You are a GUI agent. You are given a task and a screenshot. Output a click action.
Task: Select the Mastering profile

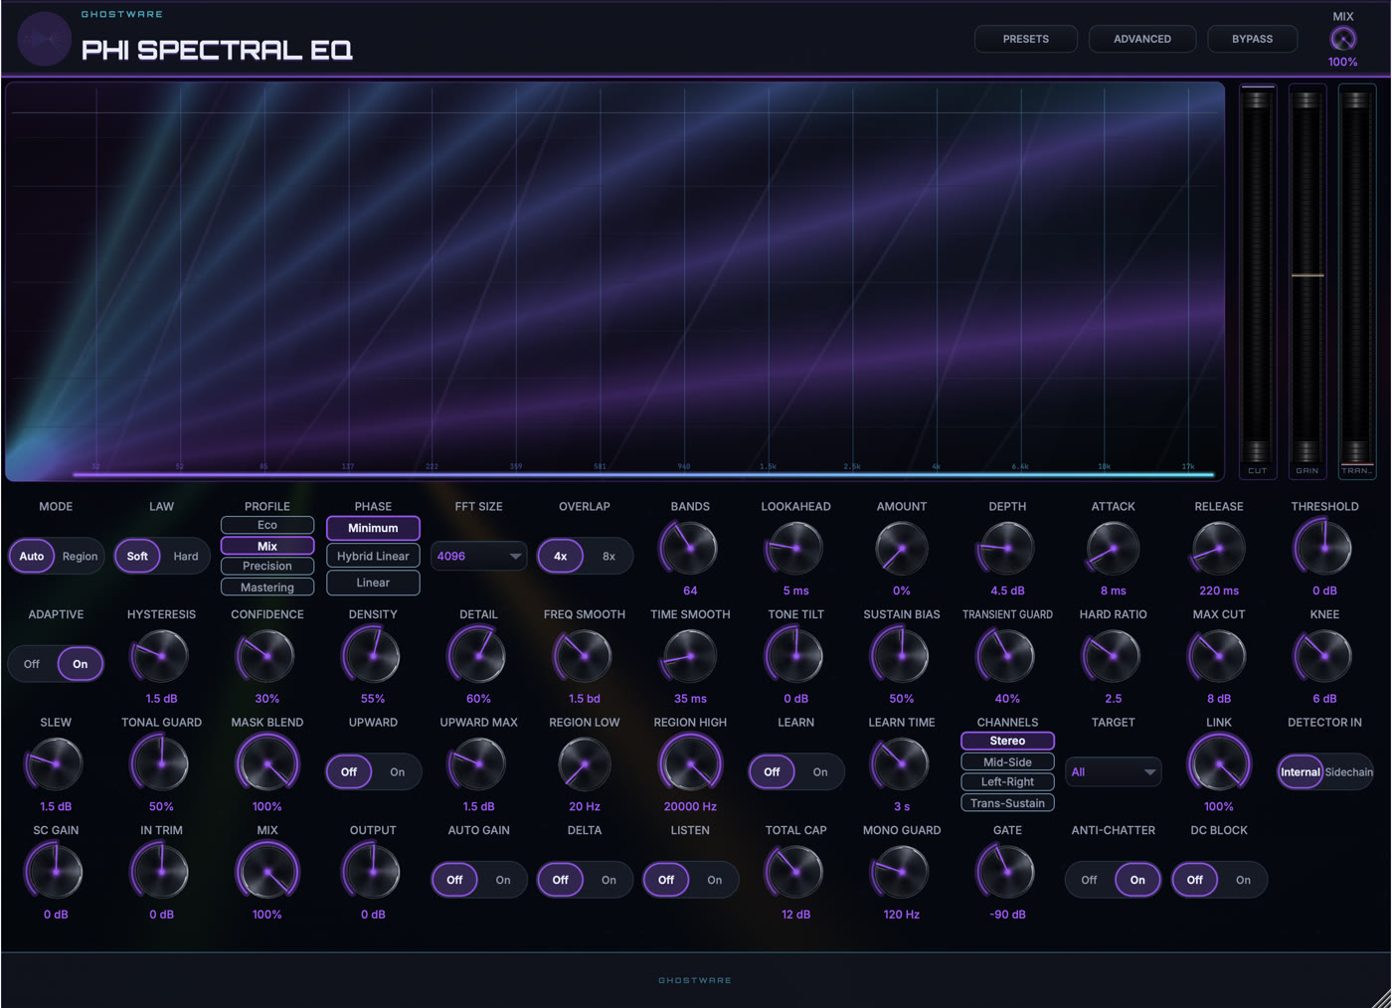pos(267,588)
